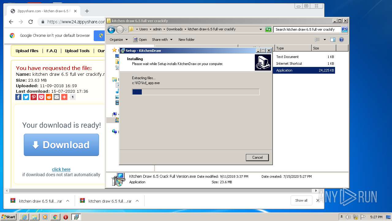
Task: Click the Size column header
Action: click(x=324, y=48)
